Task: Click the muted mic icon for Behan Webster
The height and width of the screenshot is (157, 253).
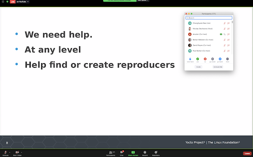Action: pyautogui.click(x=225, y=40)
